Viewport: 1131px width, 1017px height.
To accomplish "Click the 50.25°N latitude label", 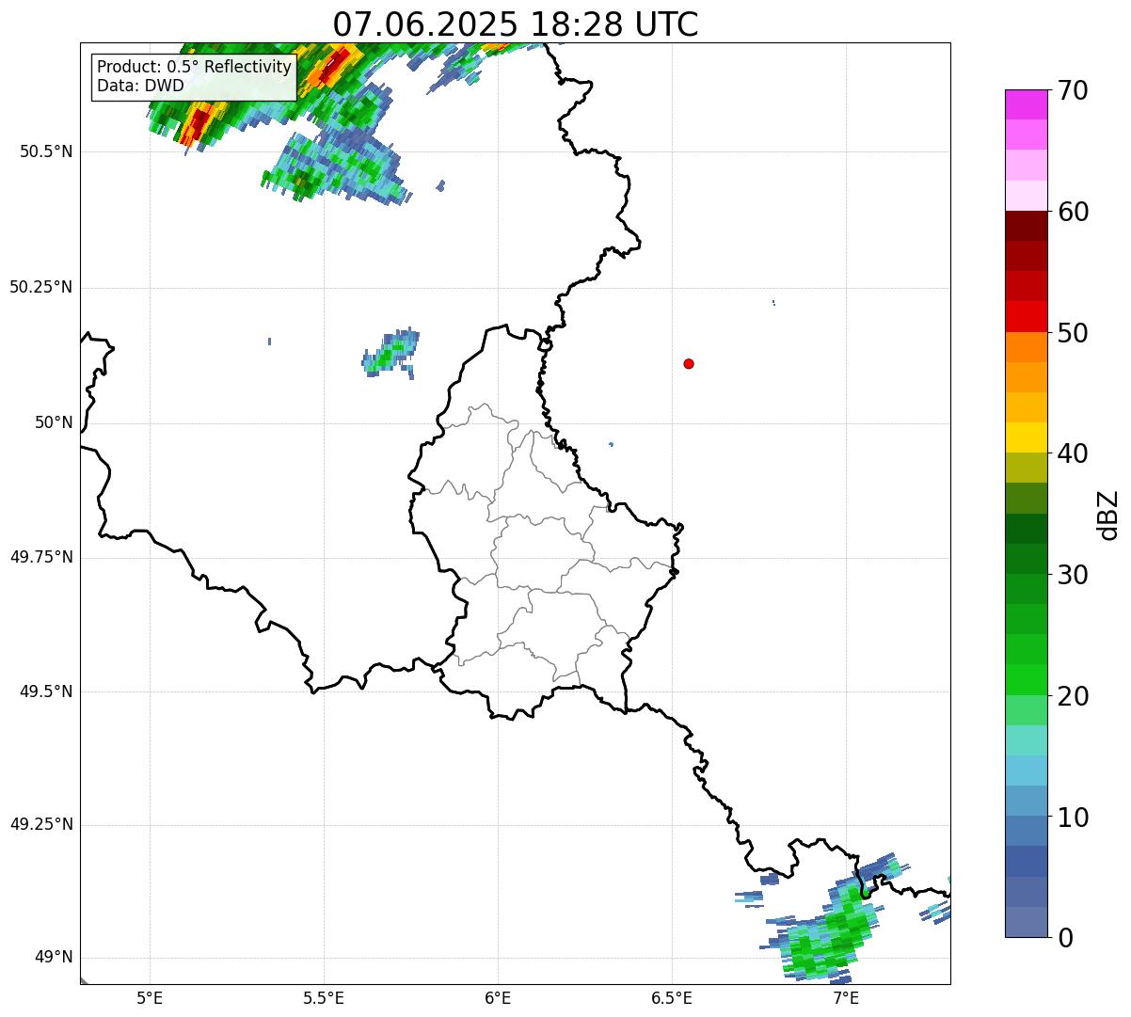I will point(41,287).
